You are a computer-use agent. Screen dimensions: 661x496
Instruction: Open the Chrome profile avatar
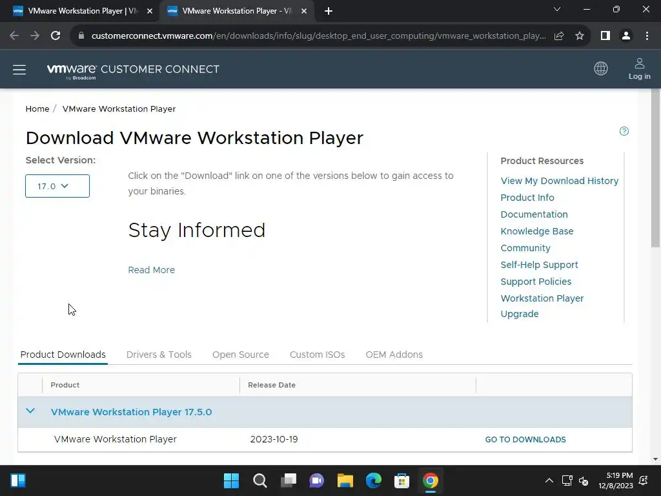pyautogui.click(x=626, y=36)
